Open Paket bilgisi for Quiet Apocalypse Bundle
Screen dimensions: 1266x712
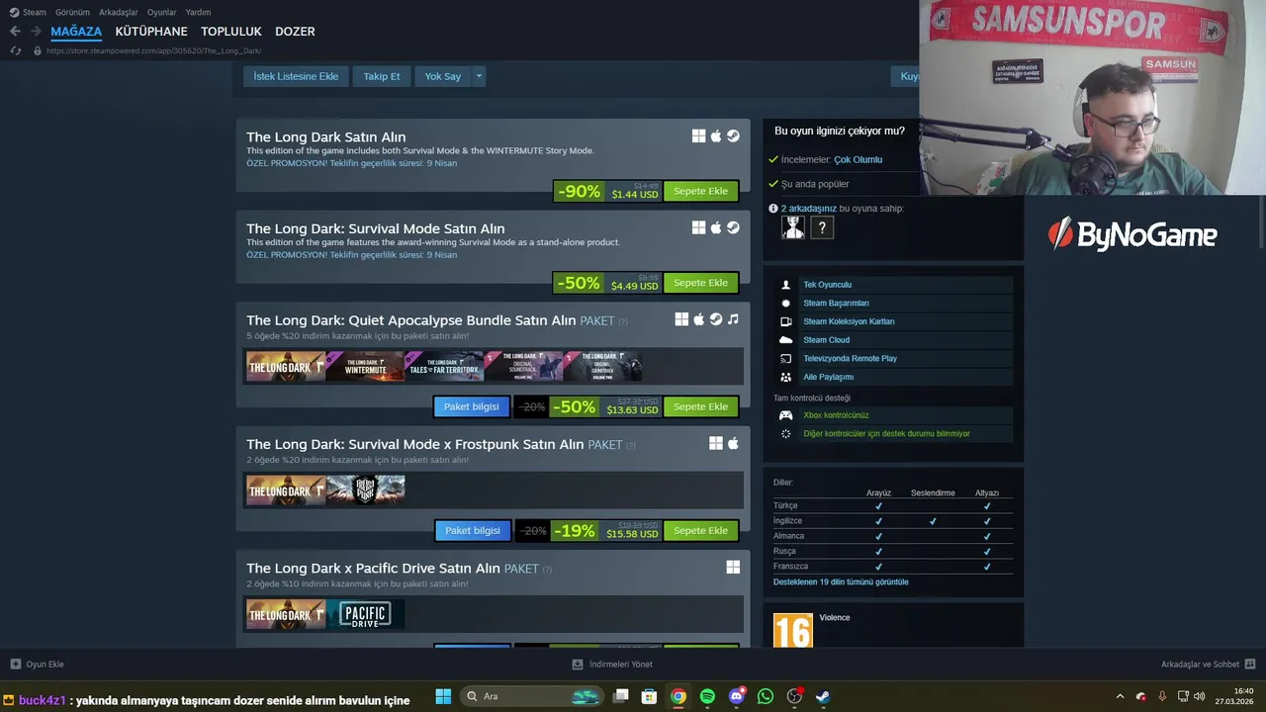click(x=472, y=406)
